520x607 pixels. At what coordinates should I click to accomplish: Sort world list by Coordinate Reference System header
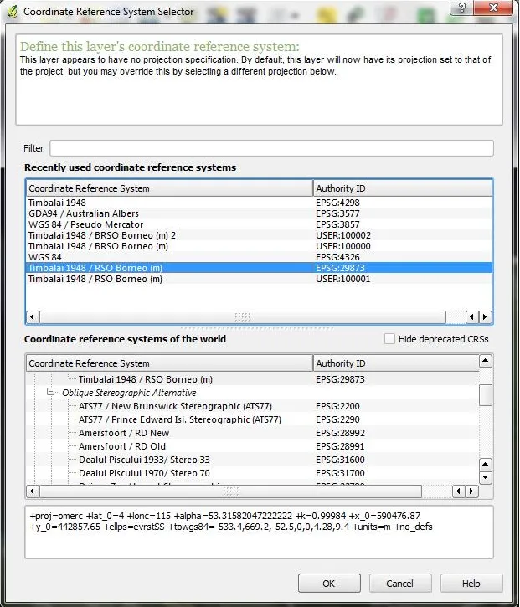pyautogui.click(x=170, y=363)
